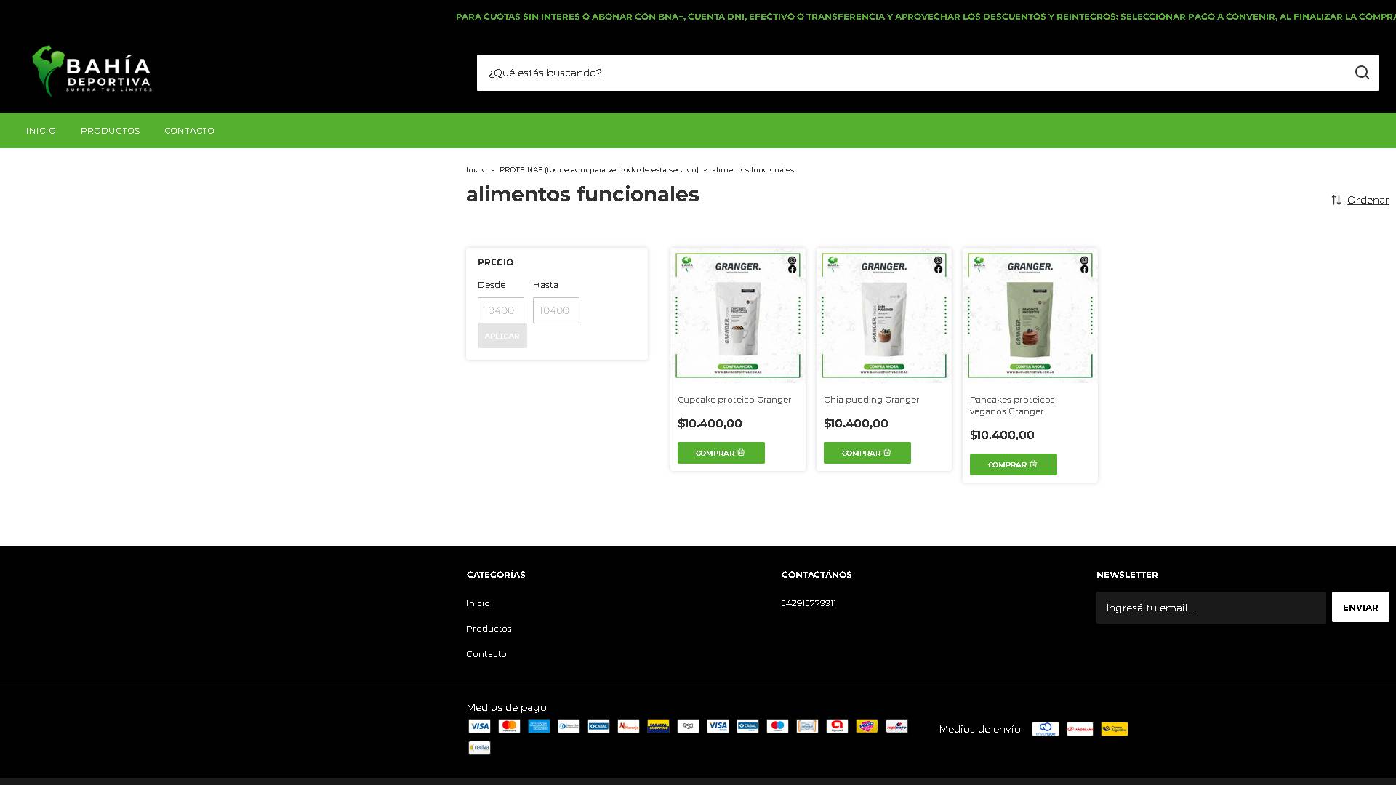Click the Pancakes proteicos veganos Granger title
This screenshot has width=1396, height=785.
1012,406
